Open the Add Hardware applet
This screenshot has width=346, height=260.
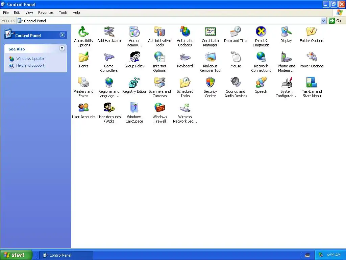(109, 35)
